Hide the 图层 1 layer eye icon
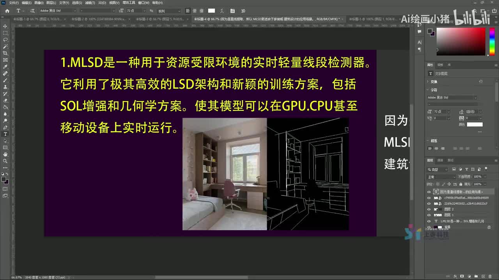The image size is (499, 280). [429, 215]
